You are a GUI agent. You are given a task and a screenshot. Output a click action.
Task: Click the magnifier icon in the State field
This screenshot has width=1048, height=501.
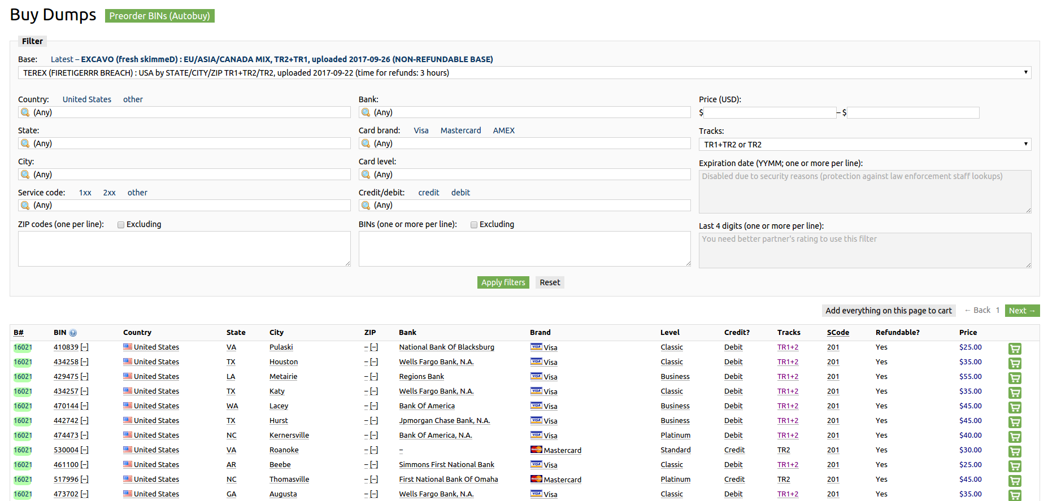[x=25, y=143]
